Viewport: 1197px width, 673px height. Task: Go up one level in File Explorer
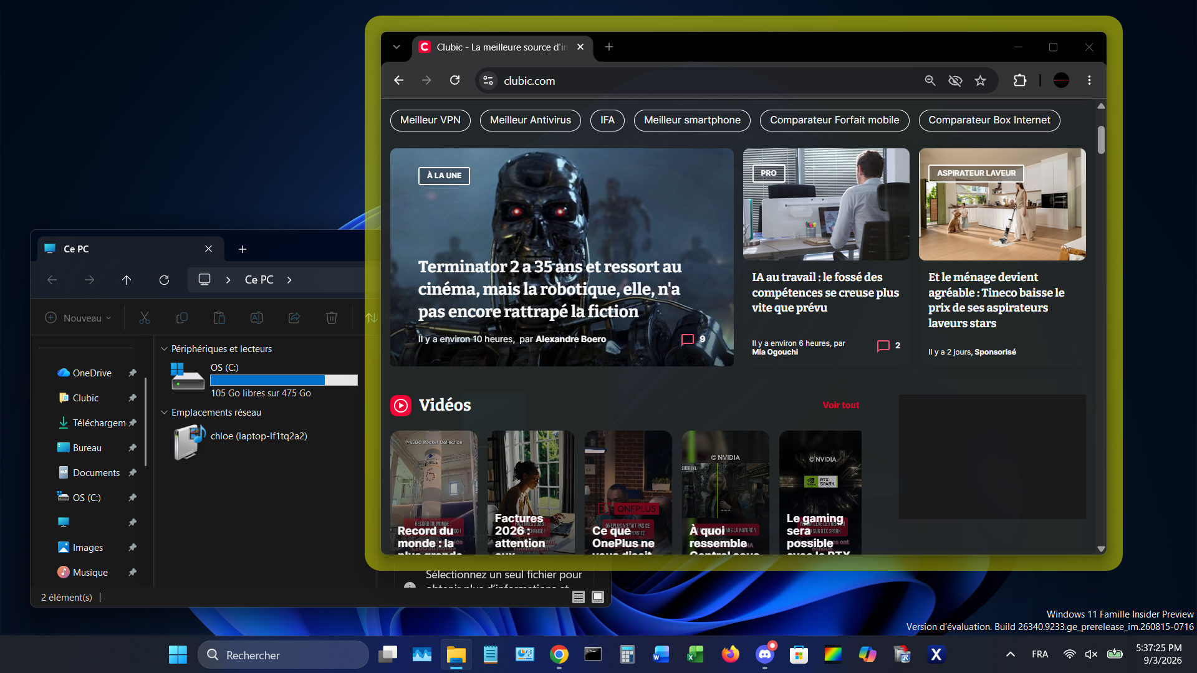[127, 280]
